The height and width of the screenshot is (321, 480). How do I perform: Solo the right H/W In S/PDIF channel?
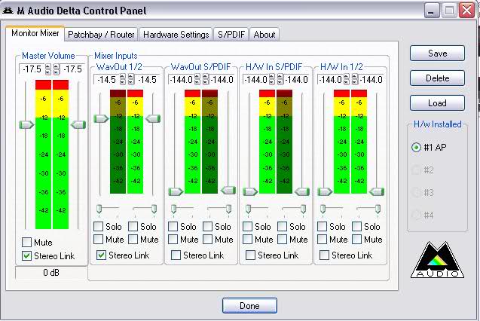(282, 227)
